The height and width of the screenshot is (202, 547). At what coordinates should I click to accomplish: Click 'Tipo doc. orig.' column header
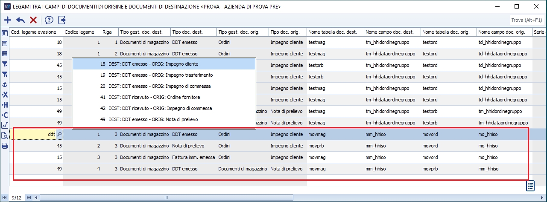[x=288, y=32]
